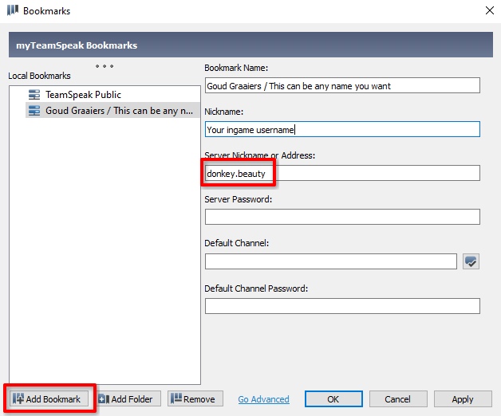Confirm with the OK button

tap(333, 398)
